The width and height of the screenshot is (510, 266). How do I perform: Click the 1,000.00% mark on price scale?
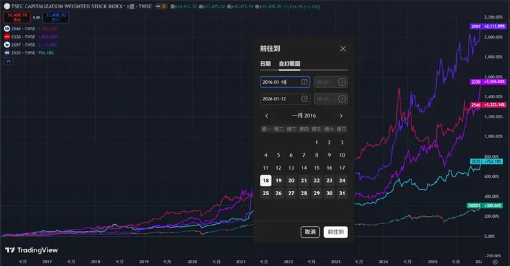click(493, 137)
